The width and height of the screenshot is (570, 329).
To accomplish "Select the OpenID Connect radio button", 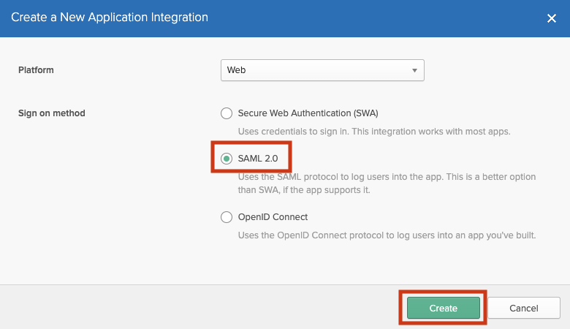I will coord(227,217).
